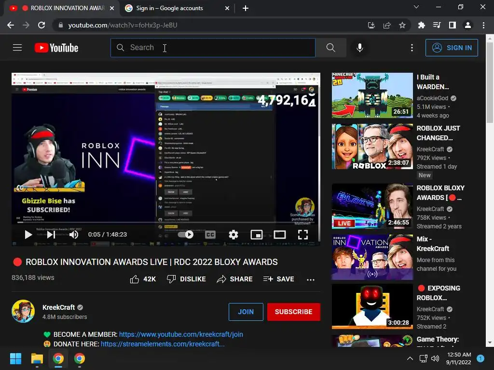
Task: Switch to ROBLOX INNOVATION AWARDS tab
Action: [x=61, y=8]
